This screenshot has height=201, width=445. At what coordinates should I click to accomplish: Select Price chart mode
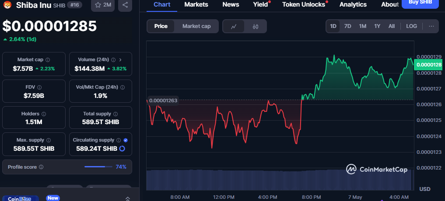tap(161, 26)
